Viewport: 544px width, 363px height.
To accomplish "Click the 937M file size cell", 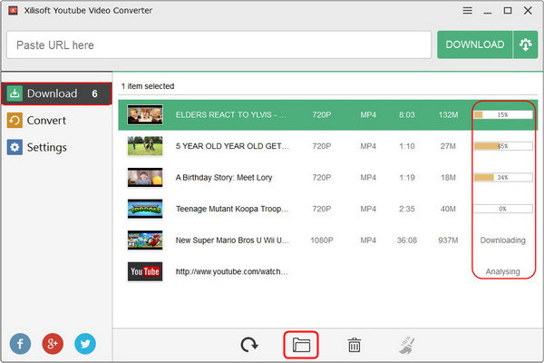I will pyautogui.click(x=448, y=240).
